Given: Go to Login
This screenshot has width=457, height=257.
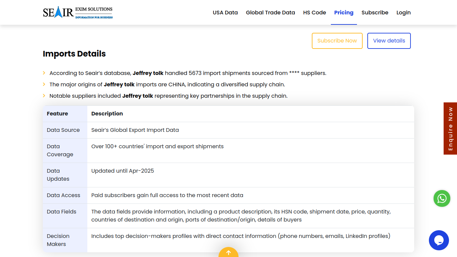Looking at the screenshot, I should (x=403, y=12).
